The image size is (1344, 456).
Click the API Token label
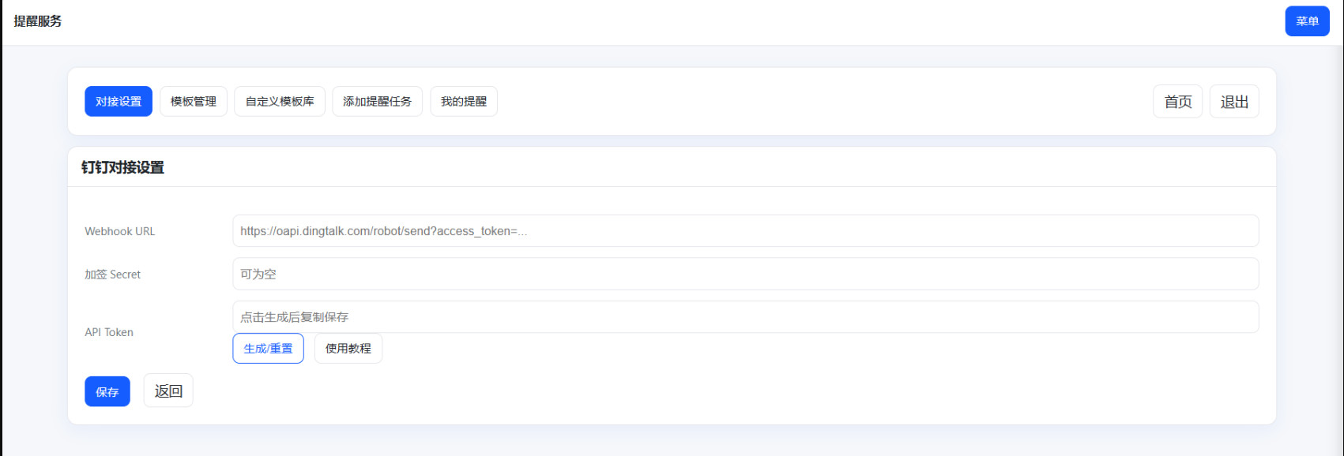109,332
